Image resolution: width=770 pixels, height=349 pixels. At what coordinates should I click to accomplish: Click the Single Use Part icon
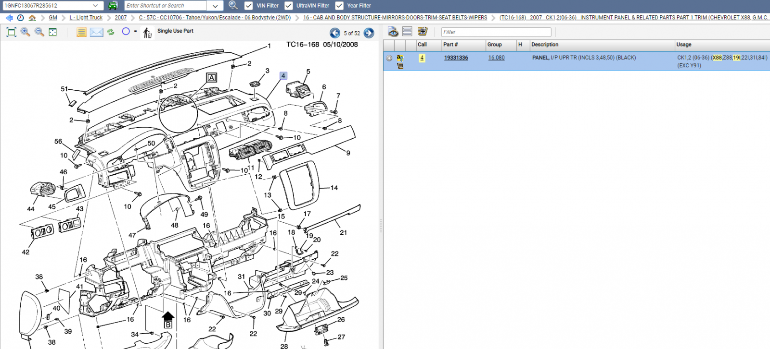tap(147, 32)
